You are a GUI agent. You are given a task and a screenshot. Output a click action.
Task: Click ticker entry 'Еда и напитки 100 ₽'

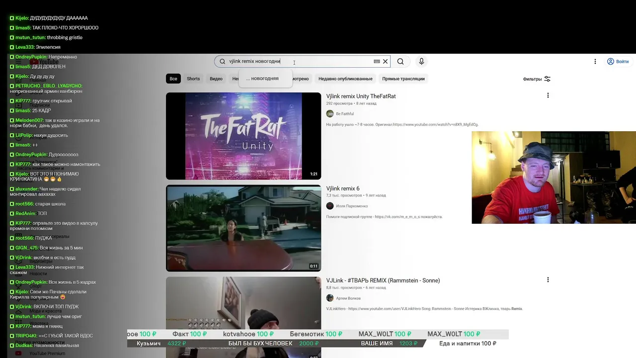(x=468, y=343)
